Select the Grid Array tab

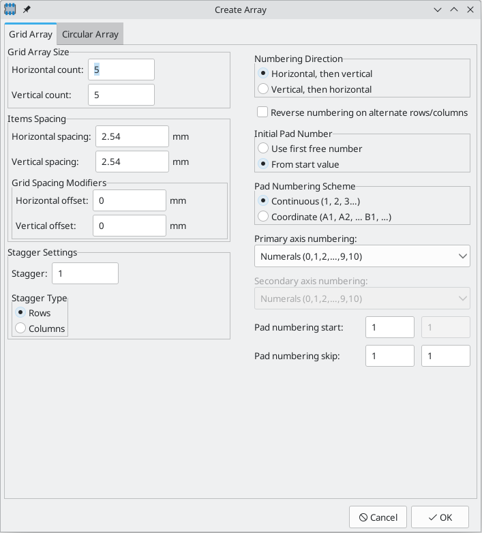[x=31, y=34]
